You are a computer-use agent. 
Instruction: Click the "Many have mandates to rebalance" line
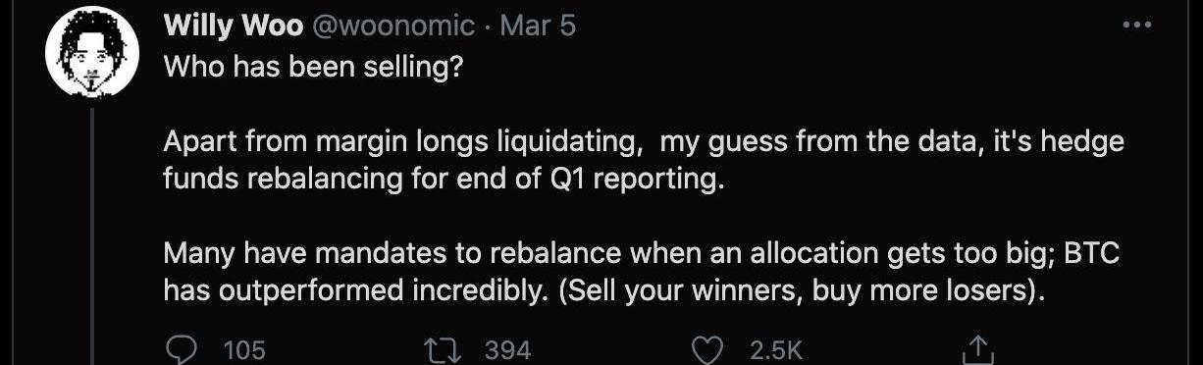(x=642, y=253)
